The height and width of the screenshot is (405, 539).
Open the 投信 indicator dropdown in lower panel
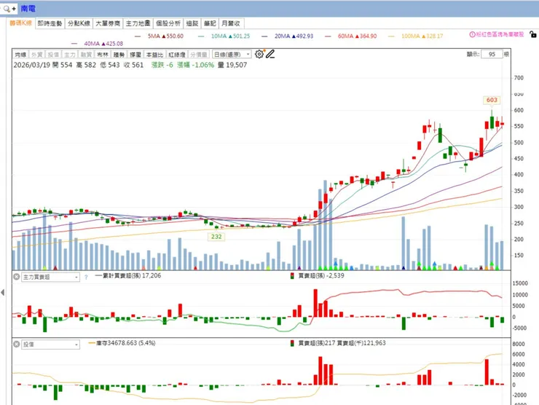pos(50,344)
